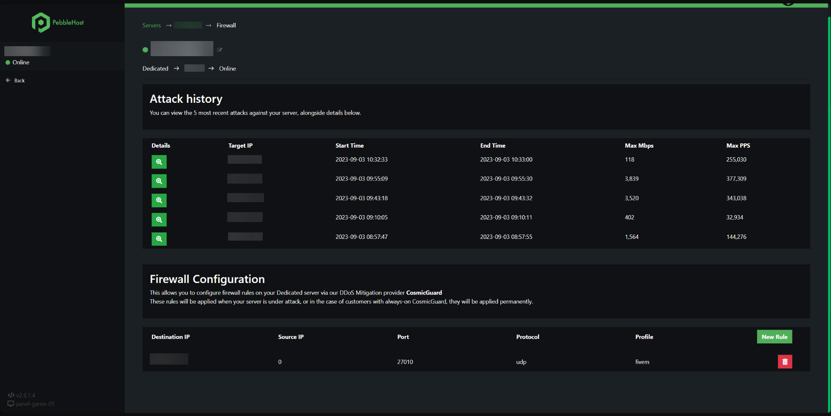
Task: Click end time 2023-09-03 09:55:30
Action: (x=506, y=179)
